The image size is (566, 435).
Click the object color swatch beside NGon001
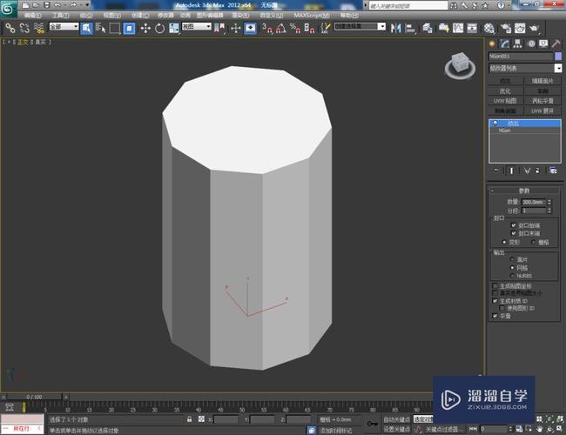(x=558, y=57)
